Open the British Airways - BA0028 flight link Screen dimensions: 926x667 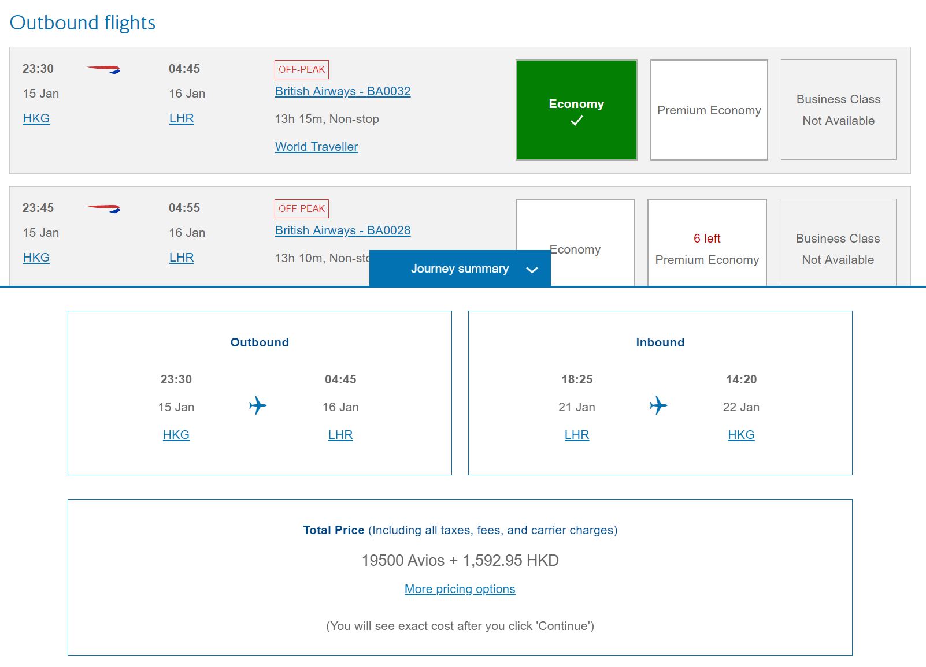[343, 230]
